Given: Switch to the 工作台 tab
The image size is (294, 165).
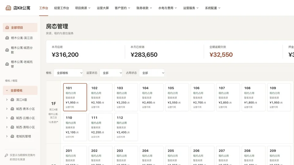Looking at the screenshot, I should (44, 8).
